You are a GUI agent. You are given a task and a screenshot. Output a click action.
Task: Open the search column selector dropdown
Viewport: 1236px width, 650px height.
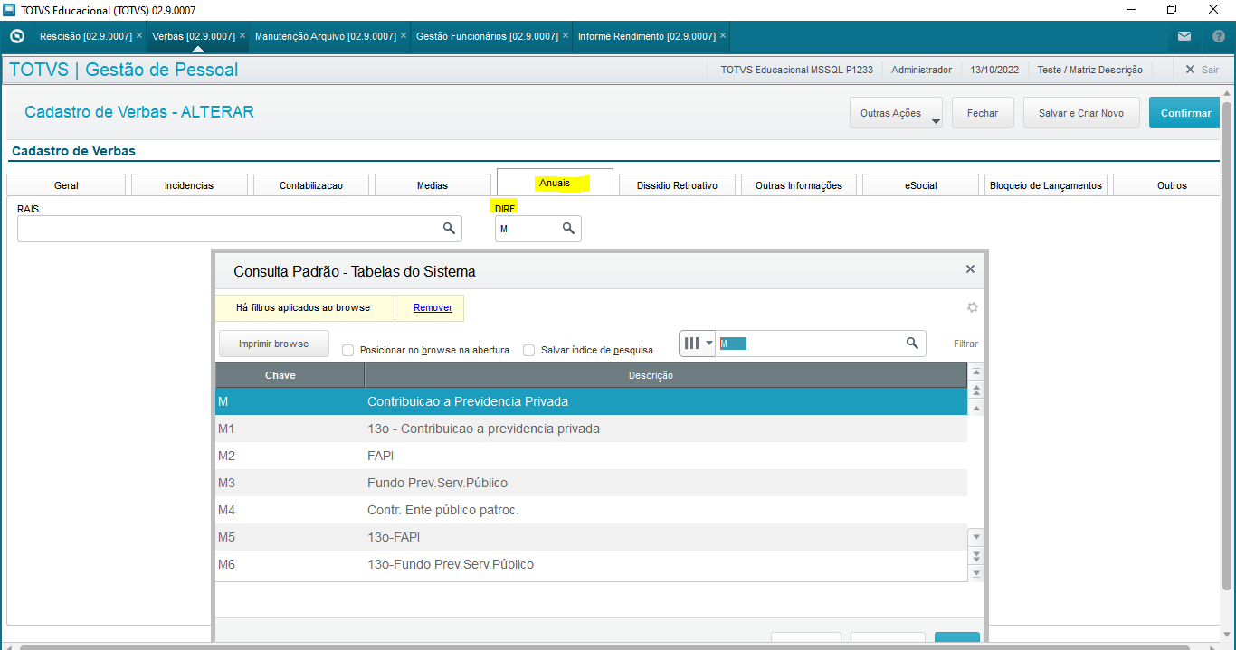tap(698, 344)
